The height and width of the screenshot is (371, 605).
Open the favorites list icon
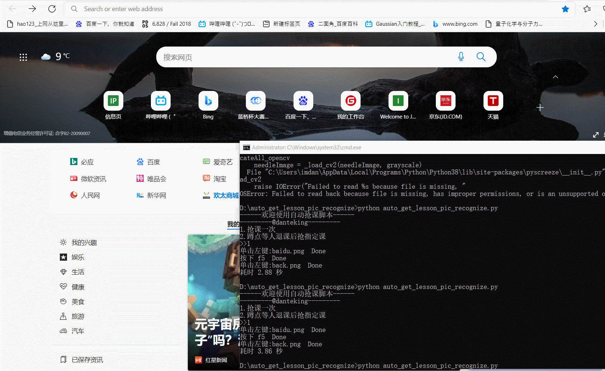587,9
